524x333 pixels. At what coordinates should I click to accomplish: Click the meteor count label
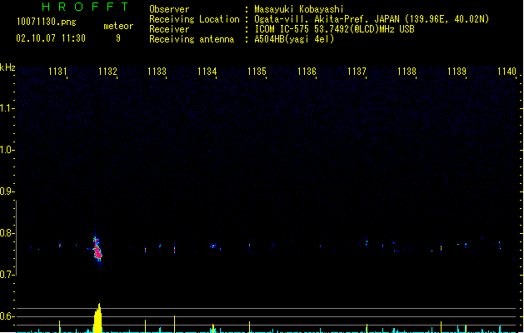click(x=118, y=26)
